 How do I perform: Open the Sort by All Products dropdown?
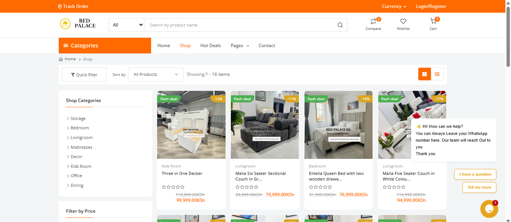coord(156,74)
